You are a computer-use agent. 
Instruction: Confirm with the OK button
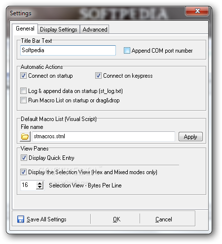click(x=116, y=219)
